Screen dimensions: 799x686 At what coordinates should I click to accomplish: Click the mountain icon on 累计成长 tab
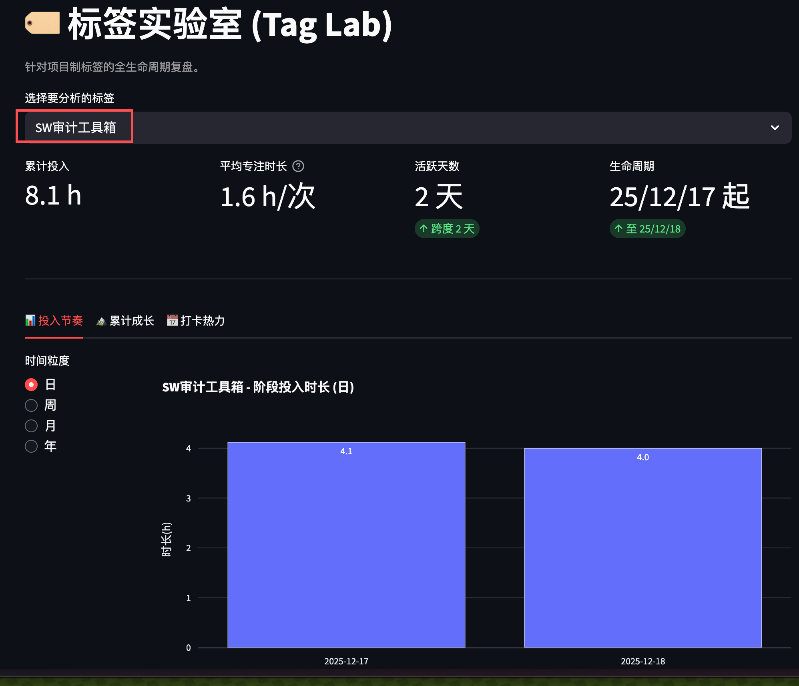(101, 321)
